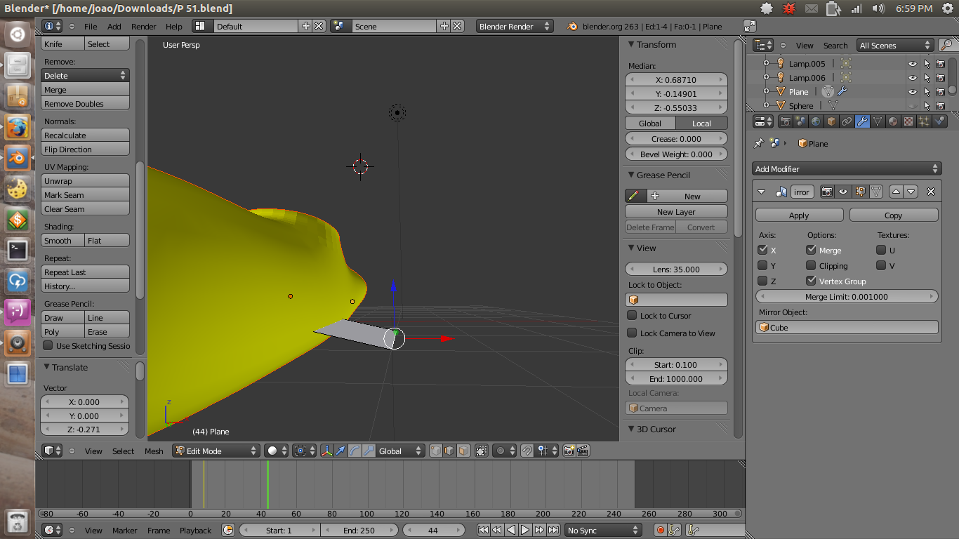The image size is (959, 539).
Task: Open the File menu
Action: pyautogui.click(x=91, y=26)
